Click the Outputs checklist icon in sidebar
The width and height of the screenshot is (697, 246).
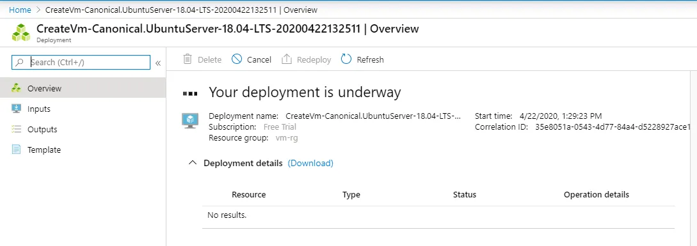click(x=16, y=129)
